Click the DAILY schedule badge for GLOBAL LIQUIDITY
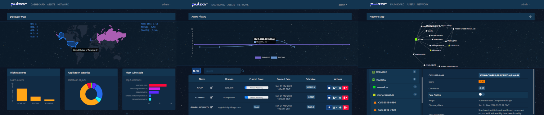 311,107
